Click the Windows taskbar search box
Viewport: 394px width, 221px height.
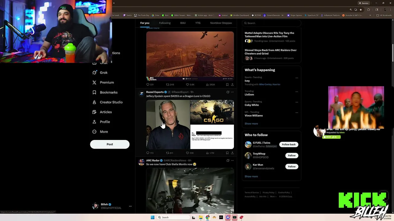[173, 217]
